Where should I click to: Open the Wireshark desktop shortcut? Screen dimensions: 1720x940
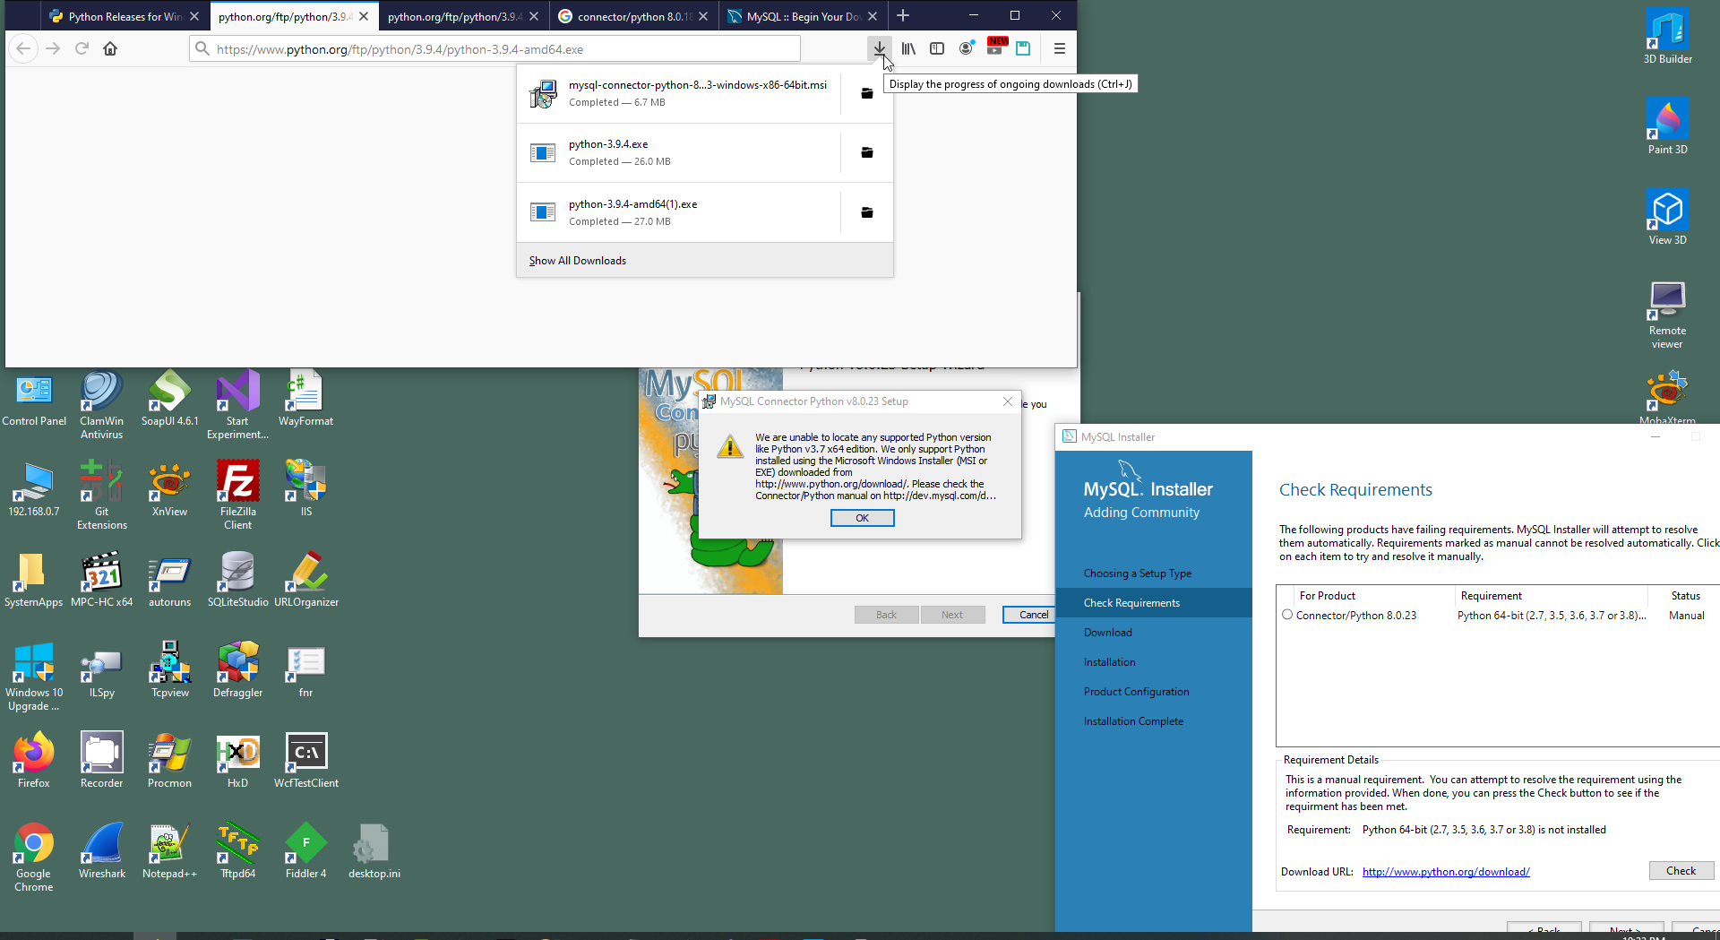pos(102,851)
